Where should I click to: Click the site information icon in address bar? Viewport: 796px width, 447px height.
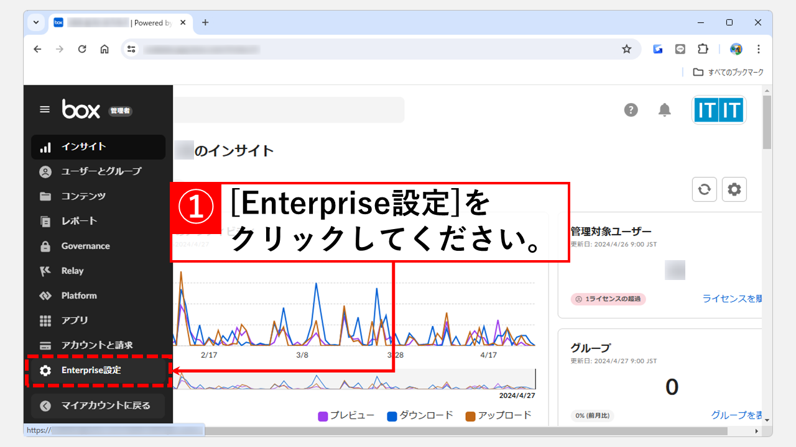click(131, 49)
